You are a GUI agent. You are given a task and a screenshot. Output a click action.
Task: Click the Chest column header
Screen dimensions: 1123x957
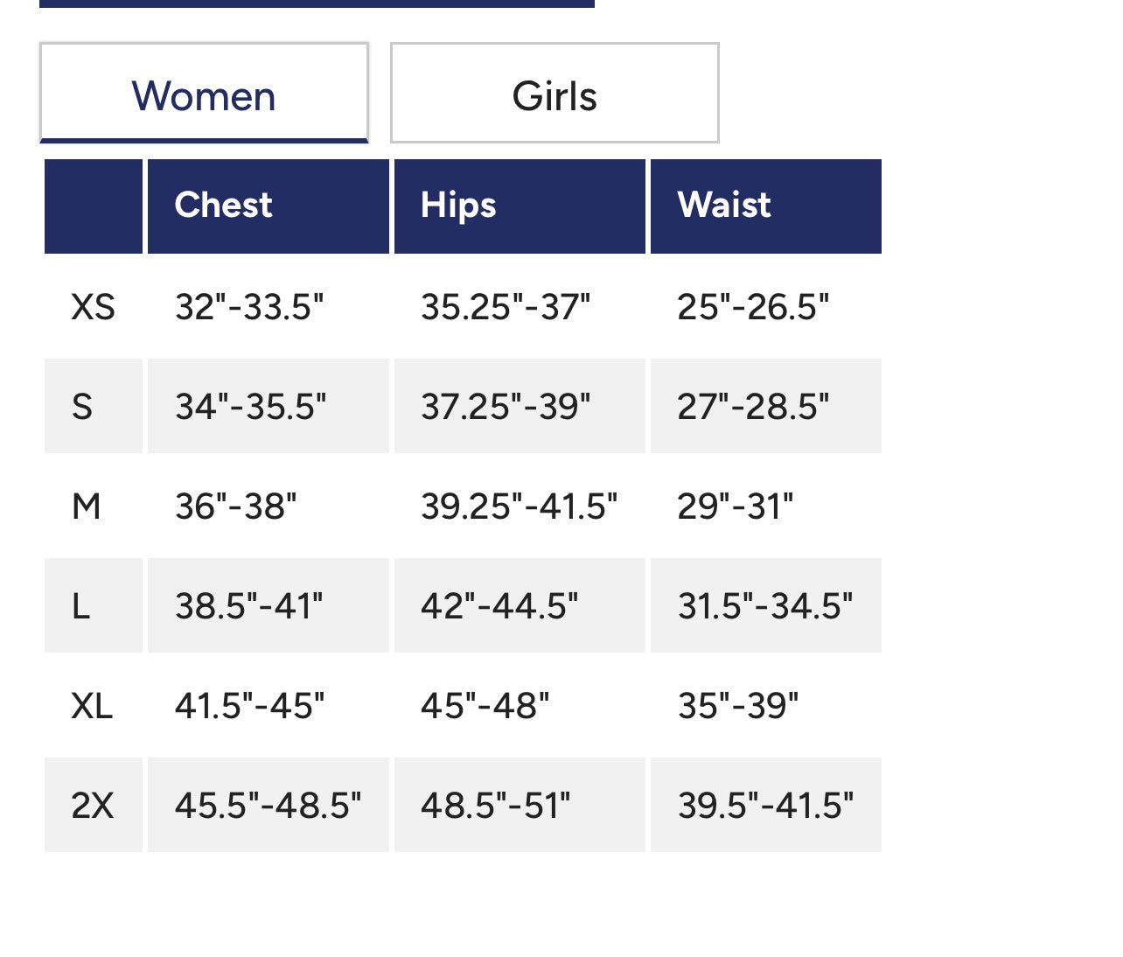coord(224,206)
